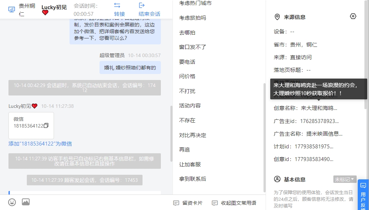This screenshot has height=210, width=369.
Task: Click the 收起图文常用语 chat icon
Action: [214, 203]
